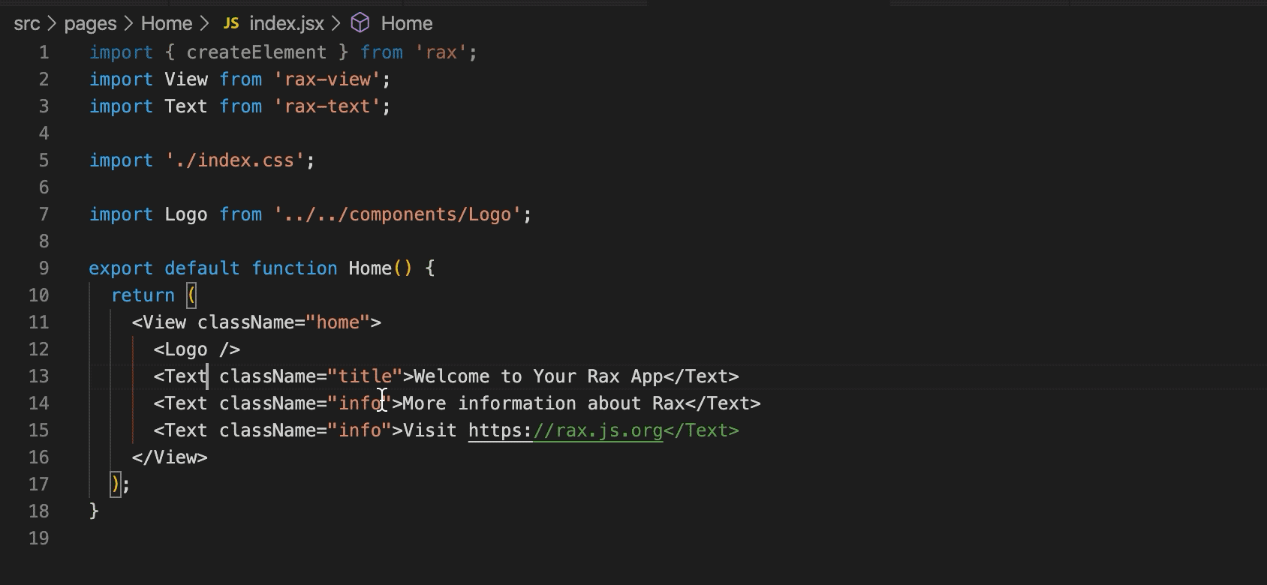Click the cube symbol icon in the breadcrumb
This screenshot has width=1267, height=585.
tap(360, 23)
